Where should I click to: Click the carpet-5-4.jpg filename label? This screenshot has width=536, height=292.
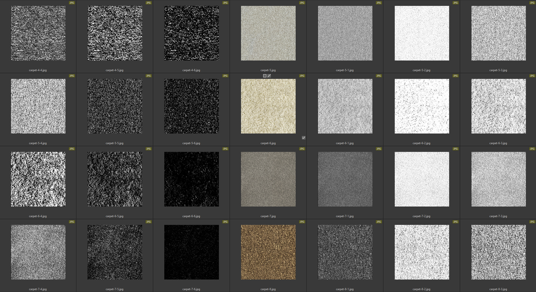(x=38, y=143)
